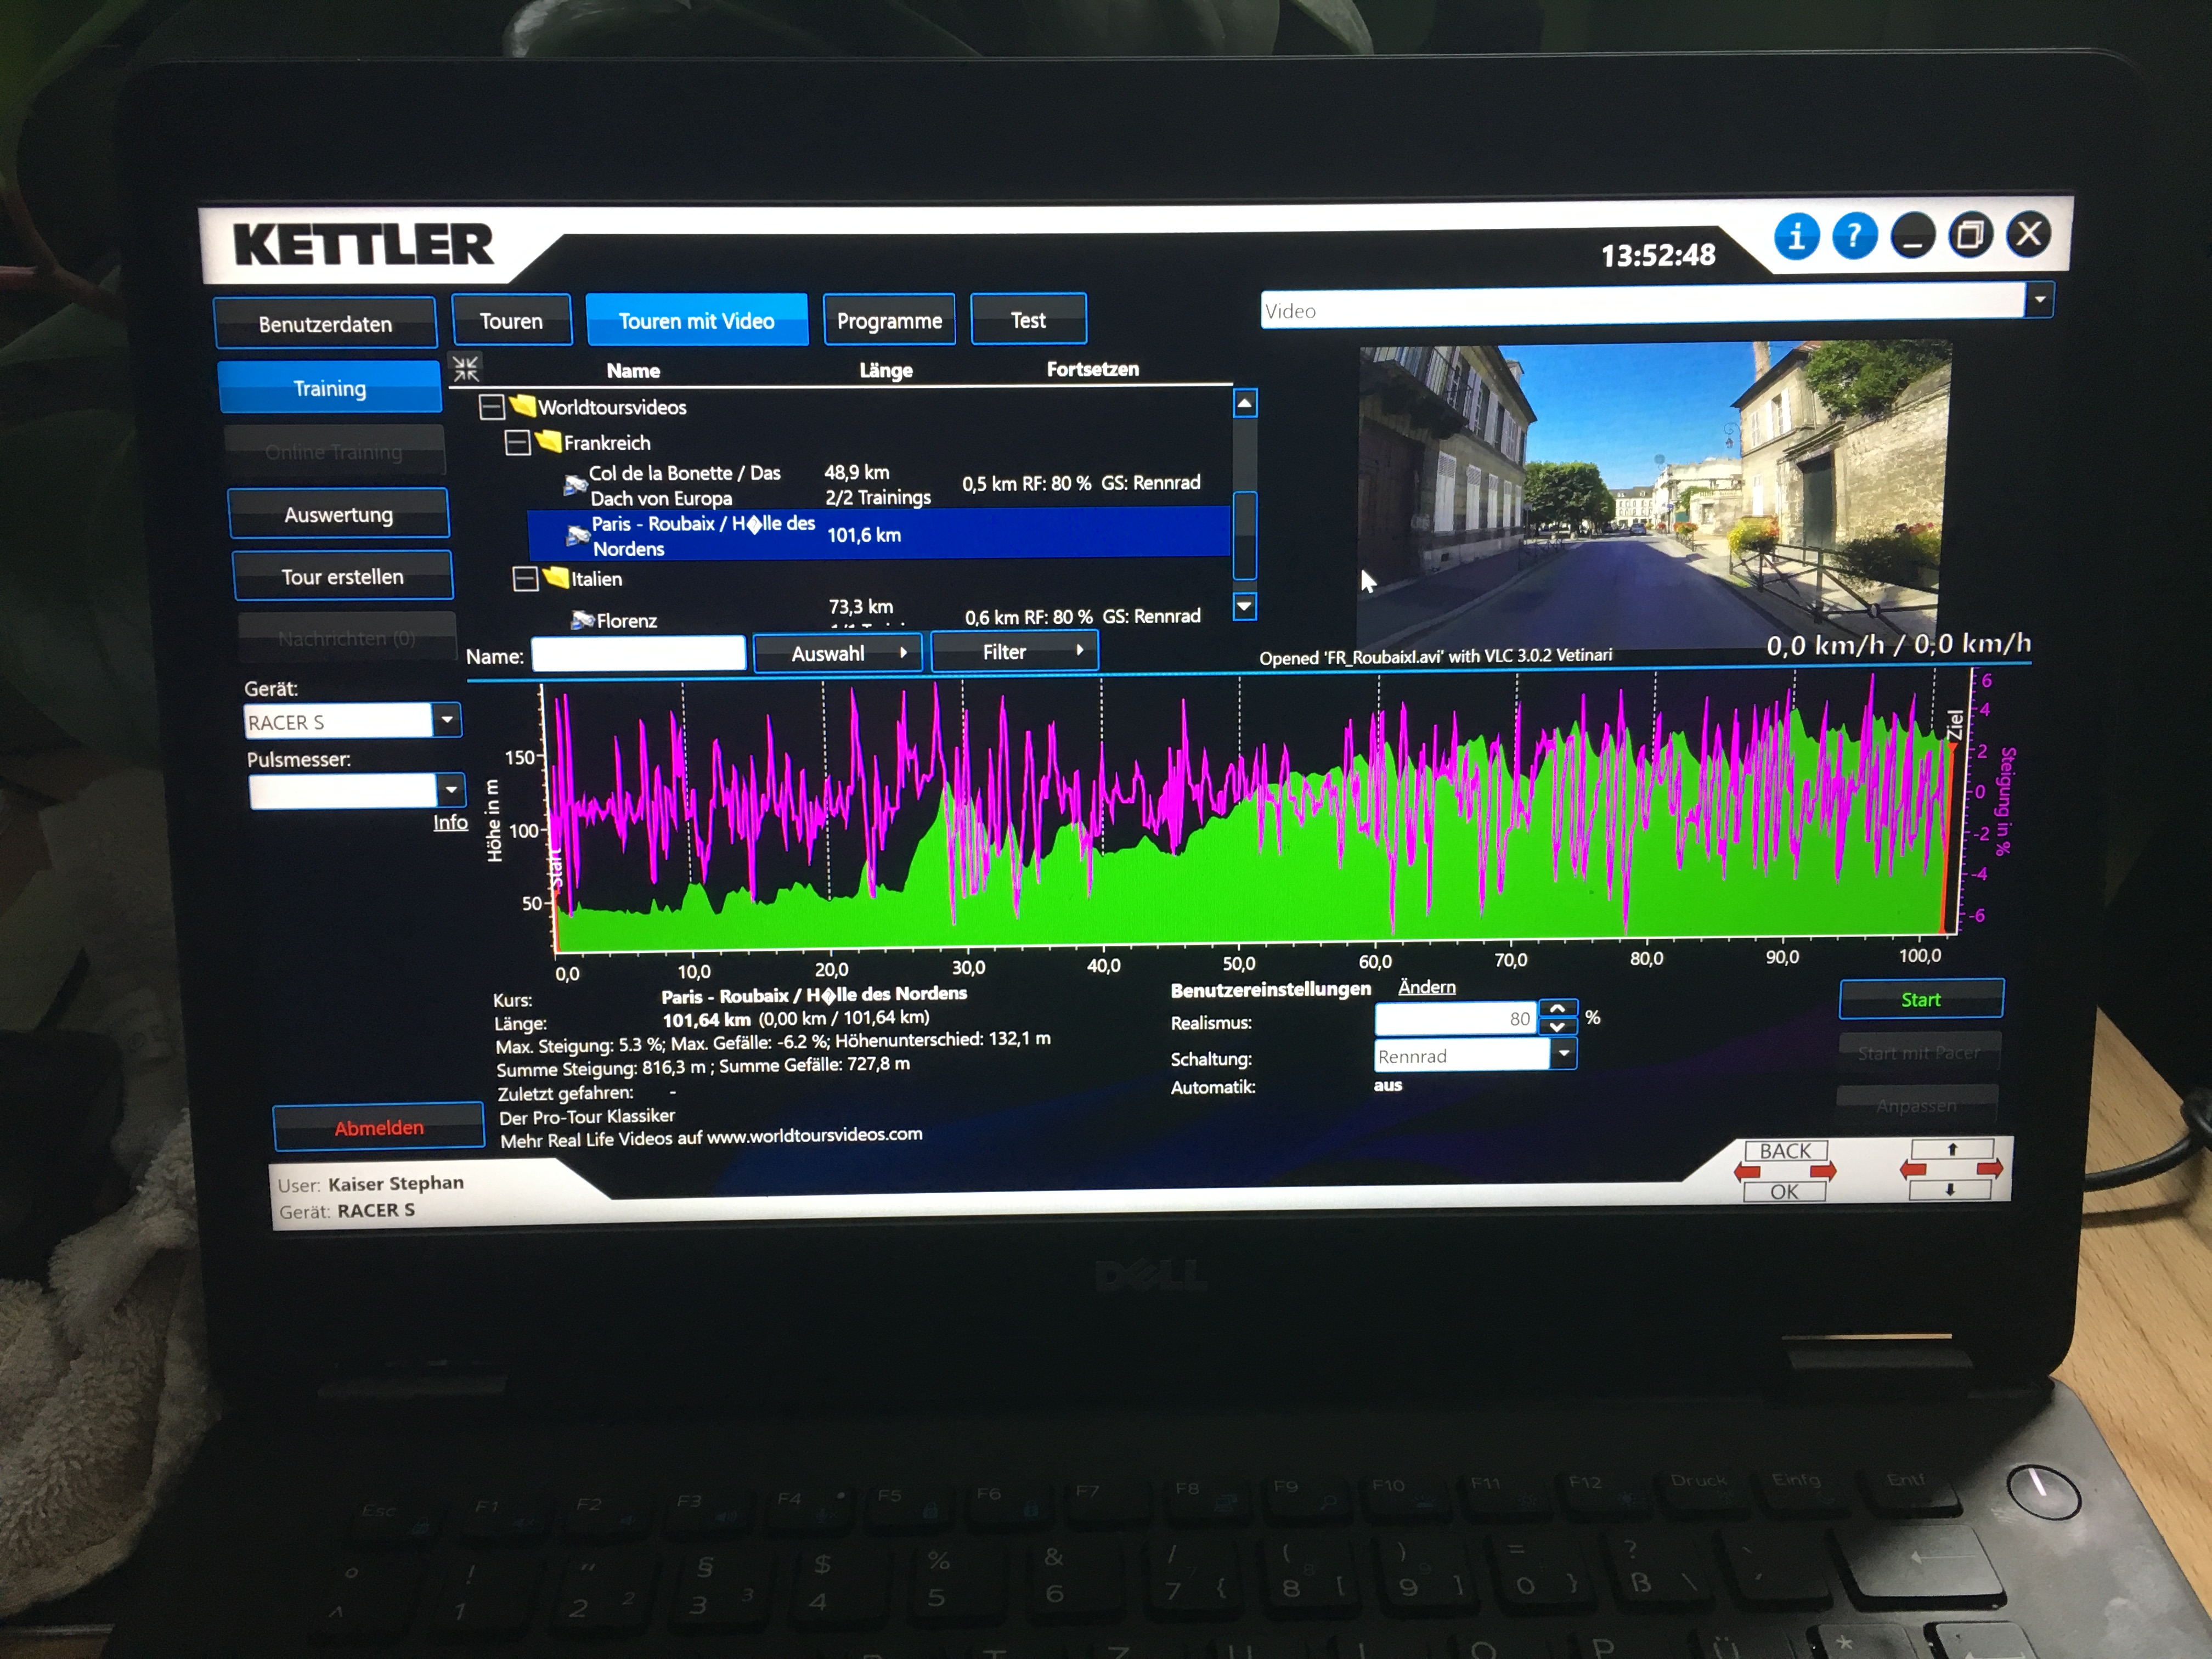
Task: Switch to the Test tab
Action: [x=1028, y=319]
